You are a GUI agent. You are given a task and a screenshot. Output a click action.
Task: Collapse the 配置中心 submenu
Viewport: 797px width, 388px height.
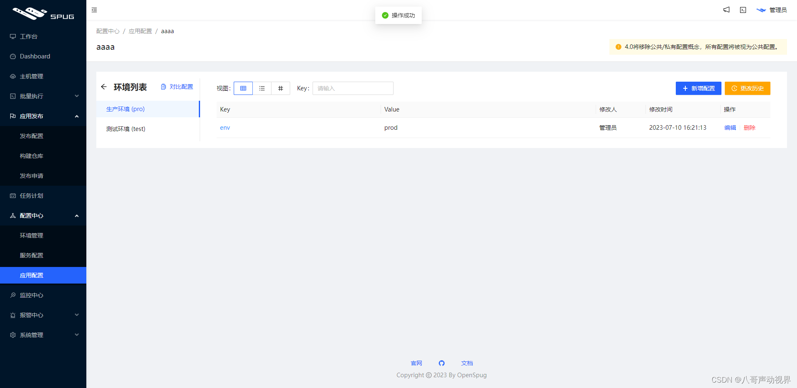point(43,216)
